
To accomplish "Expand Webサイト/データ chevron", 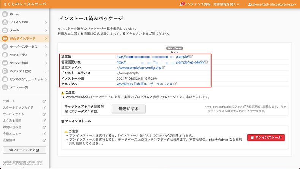I will point(46,39).
